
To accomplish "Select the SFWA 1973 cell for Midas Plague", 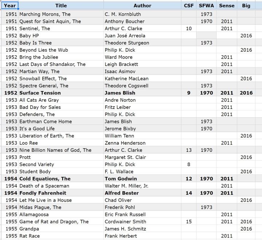I will [x=206, y=207].
